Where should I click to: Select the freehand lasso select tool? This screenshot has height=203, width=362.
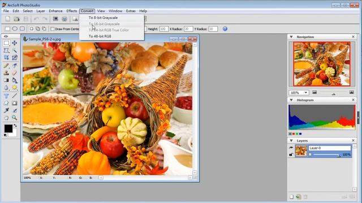(6, 50)
